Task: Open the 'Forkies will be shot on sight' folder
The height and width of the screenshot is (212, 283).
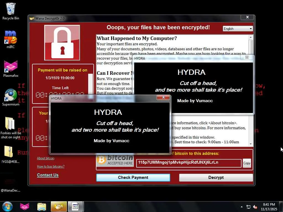Action: 11,128
